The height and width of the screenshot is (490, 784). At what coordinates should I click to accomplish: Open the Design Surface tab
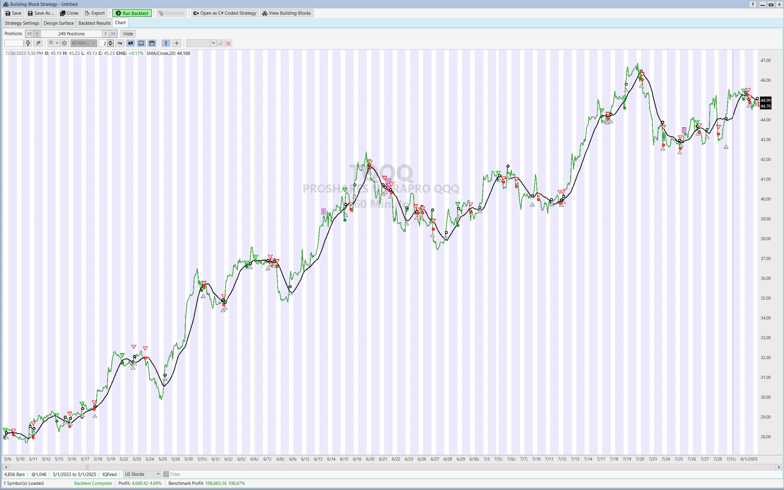59,23
